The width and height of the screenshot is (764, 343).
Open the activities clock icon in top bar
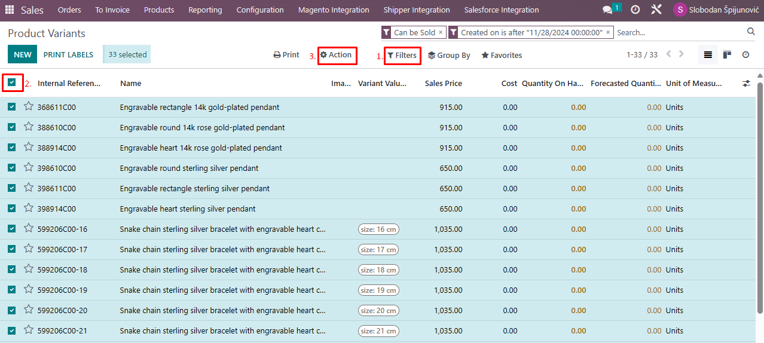pyautogui.click(x=635, y=10)
